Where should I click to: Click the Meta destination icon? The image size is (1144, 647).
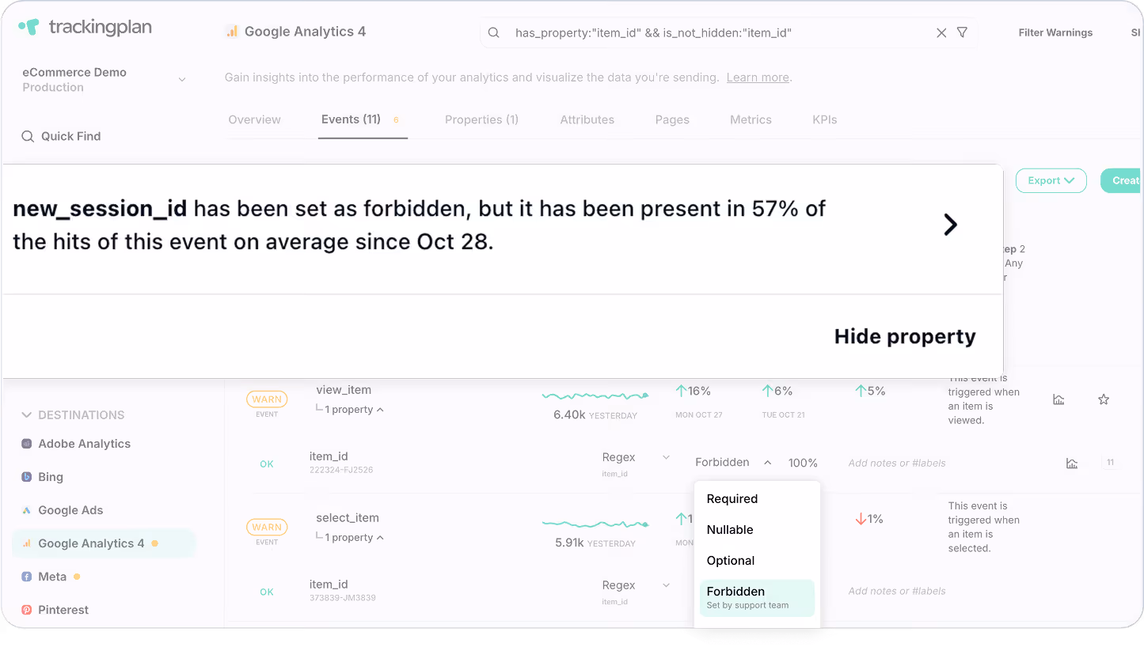27,577
